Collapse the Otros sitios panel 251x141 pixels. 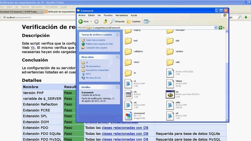point(117,57)
